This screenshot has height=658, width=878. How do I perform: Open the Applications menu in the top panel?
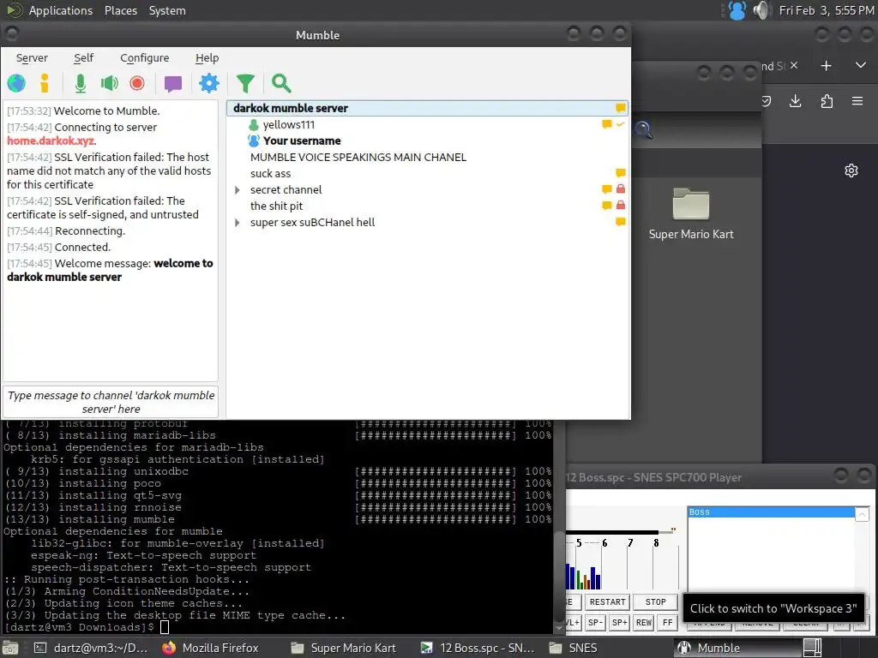[61, 10]
